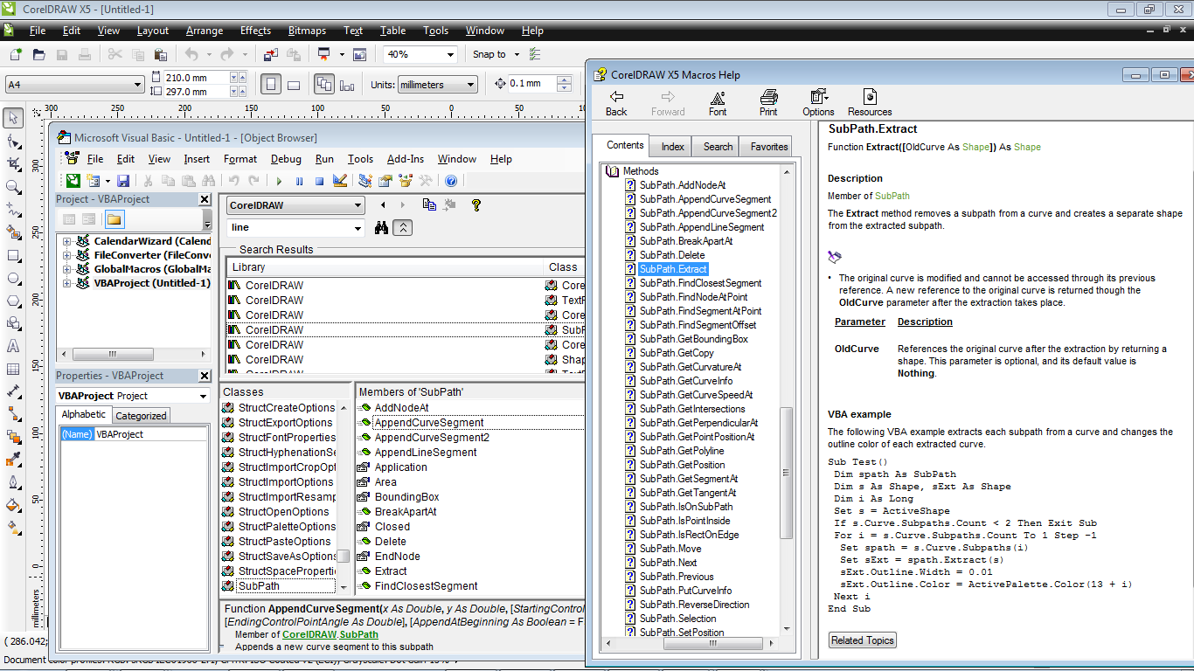Select the Zoom tool in toolbox

13,186
